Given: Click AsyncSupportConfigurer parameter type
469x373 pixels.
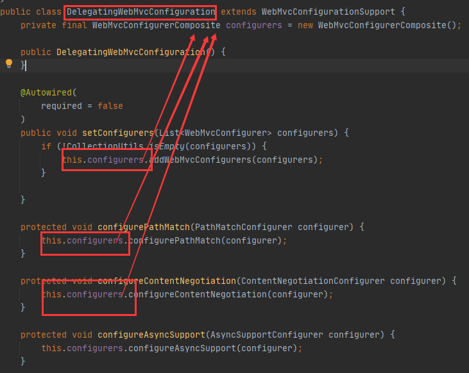Looking at the screenshot, I should (266, 335).
